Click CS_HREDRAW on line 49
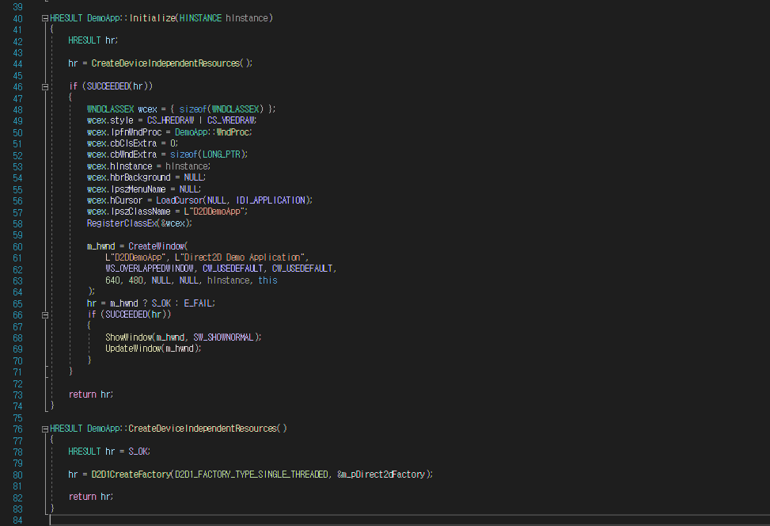 tap(170, 120)
